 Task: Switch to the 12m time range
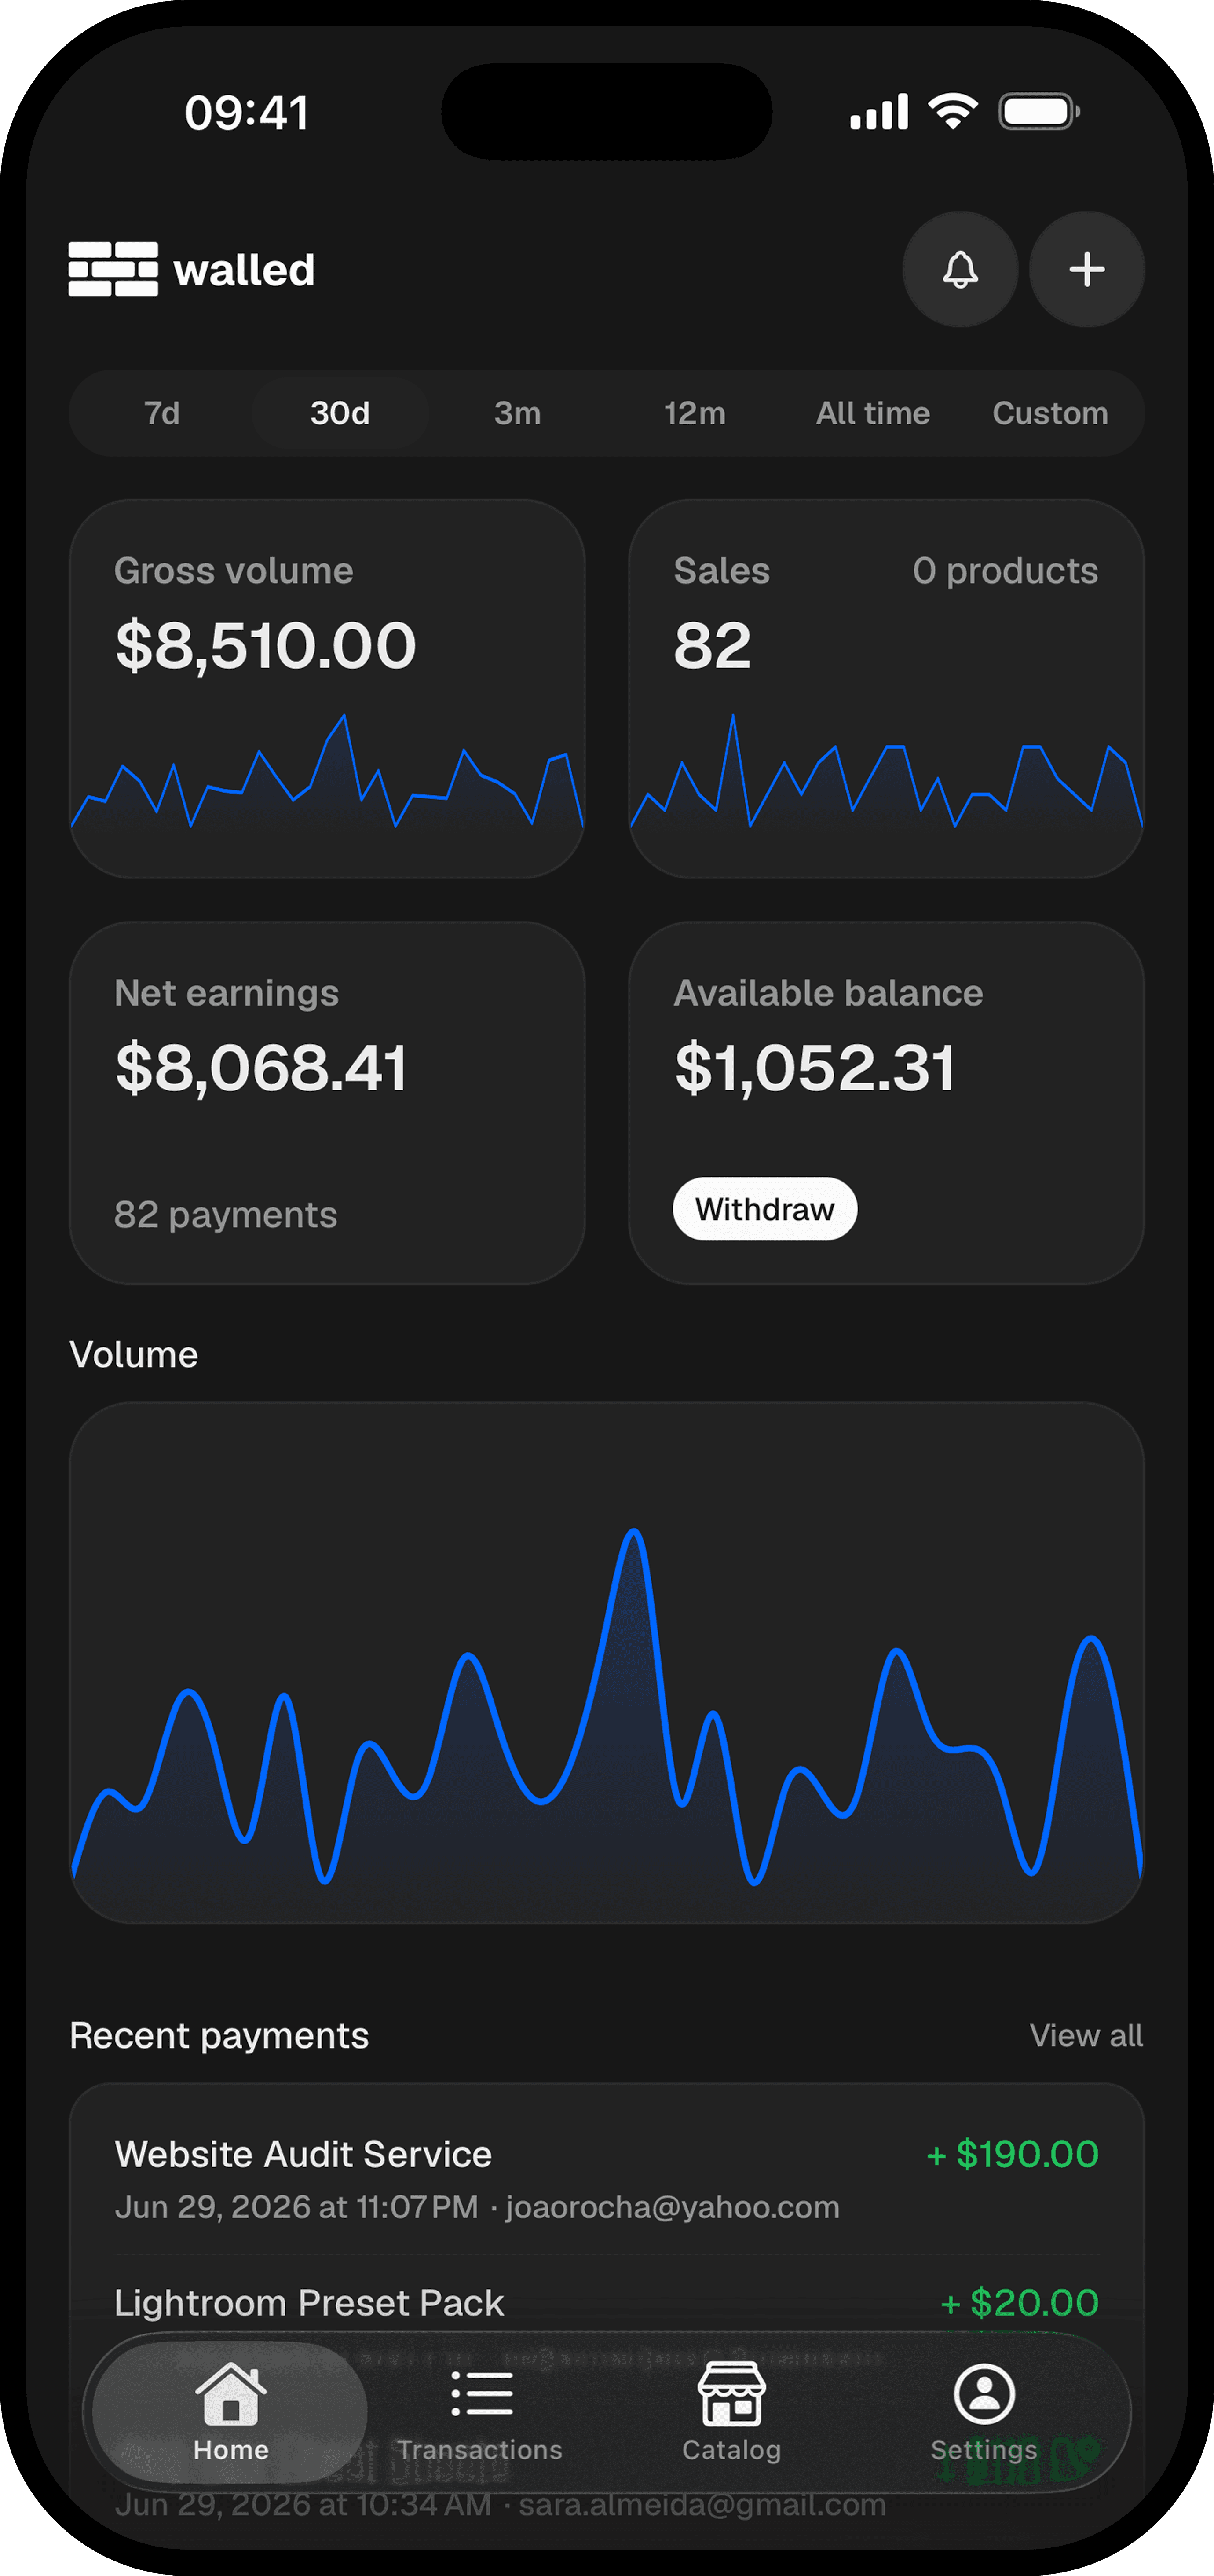(x=695, y=413)
